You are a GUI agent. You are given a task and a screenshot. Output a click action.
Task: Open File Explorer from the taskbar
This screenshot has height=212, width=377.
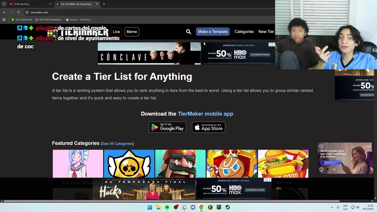tap(158, 207)
